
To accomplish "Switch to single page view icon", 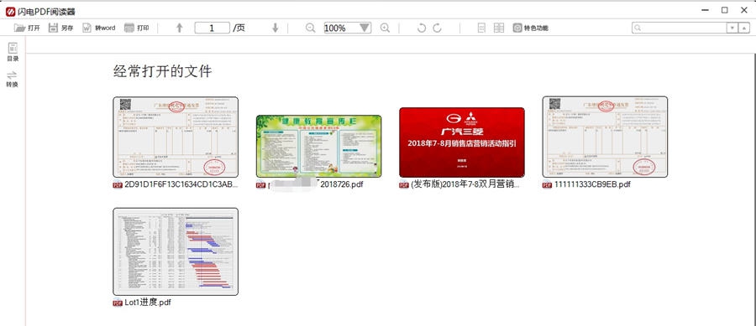I will [x=481, y=28].
